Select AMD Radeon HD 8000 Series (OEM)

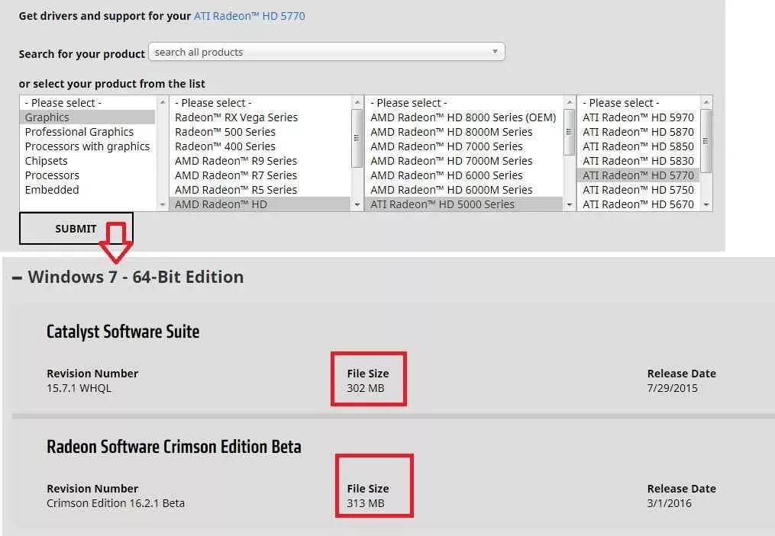click(x=464, y=117)
